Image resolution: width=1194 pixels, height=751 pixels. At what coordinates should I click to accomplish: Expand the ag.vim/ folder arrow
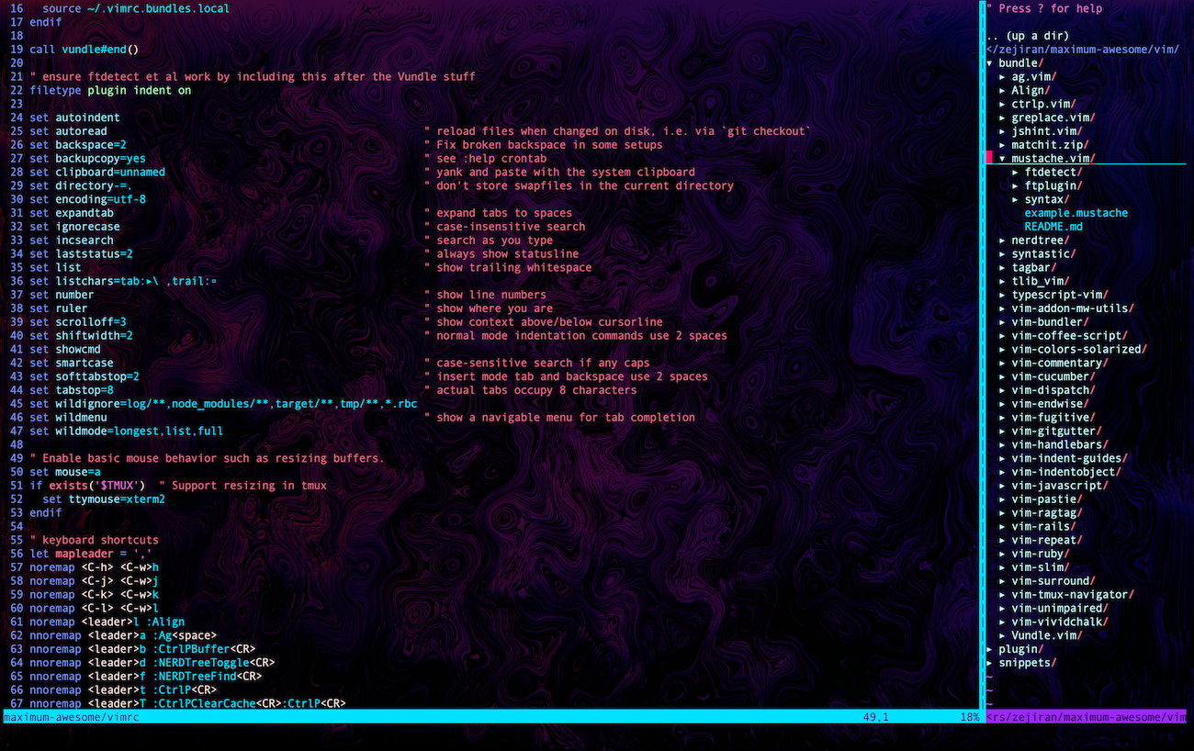point(1003,77)
